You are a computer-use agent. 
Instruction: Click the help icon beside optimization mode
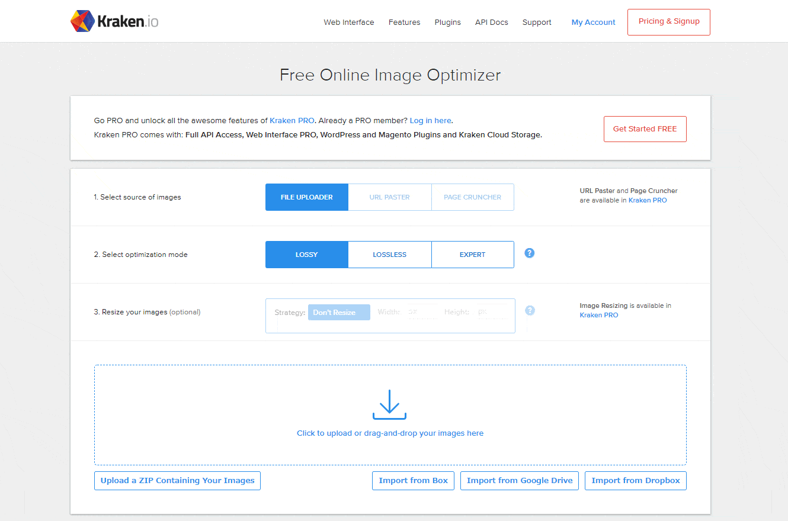point(530,253)
